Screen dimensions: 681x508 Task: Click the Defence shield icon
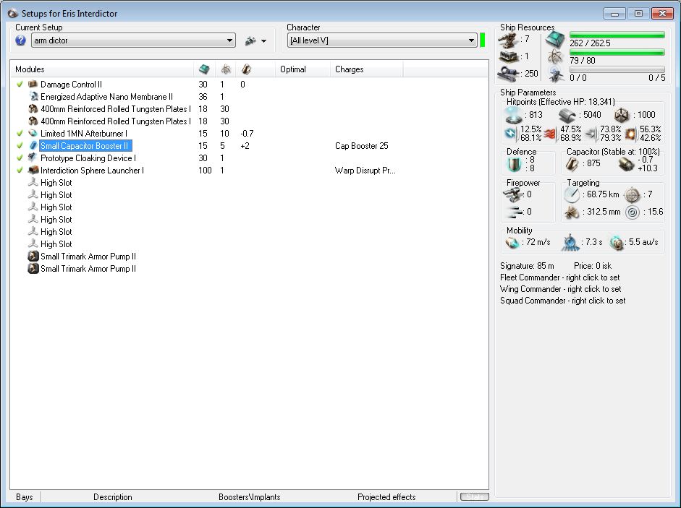click(x=515, y=165)
